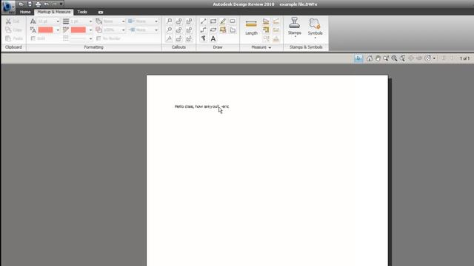Select the Polyline draw tool
Image resolution: width=474 pixels, height=266 pixels.
coord(203,30)
